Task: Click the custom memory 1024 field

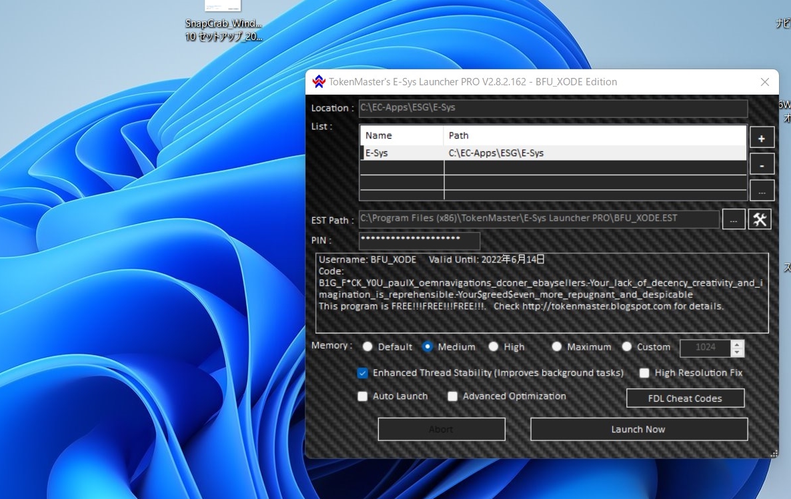Action: pos(705,347)
